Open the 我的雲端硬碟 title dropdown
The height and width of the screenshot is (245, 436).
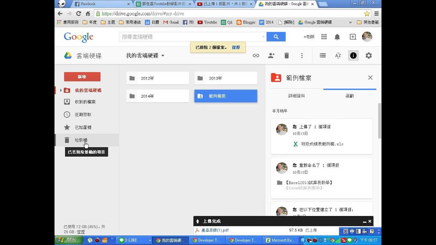tap(145, 55)
